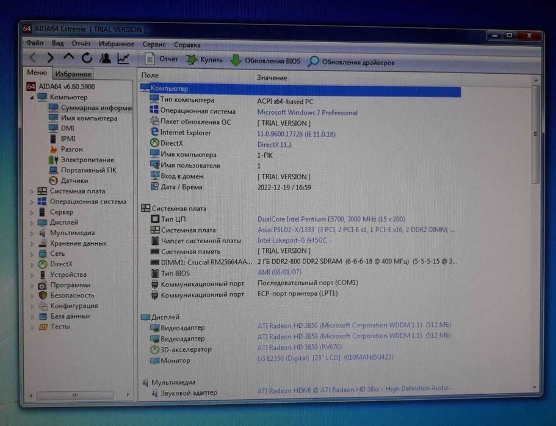This screenshot has height=426, width=556.
Task: Click the vertical scrollbar thumb
Action: tap(535, 134)
